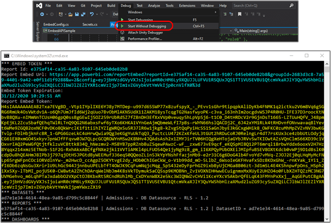331x223 pixels.
Task: Click the cmd window scrollbar thumb
Action: [327, 69]
